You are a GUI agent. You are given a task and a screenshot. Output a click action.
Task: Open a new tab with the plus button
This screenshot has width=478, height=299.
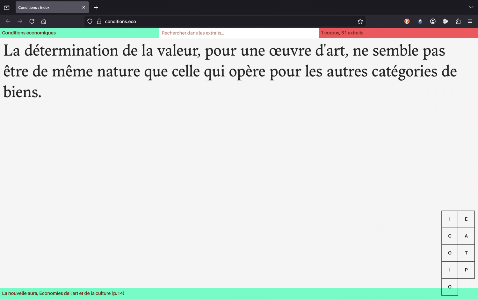click(x=96, y=7)
